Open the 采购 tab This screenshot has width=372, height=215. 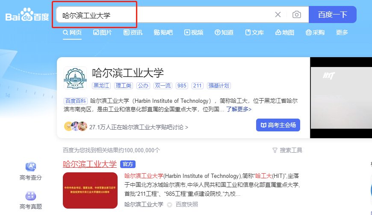315,32
